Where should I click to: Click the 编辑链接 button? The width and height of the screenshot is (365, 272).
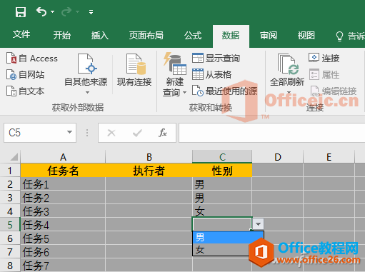[334, 91]
